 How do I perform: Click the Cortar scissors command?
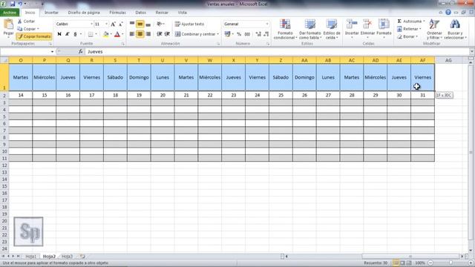[x=27, y=22]
